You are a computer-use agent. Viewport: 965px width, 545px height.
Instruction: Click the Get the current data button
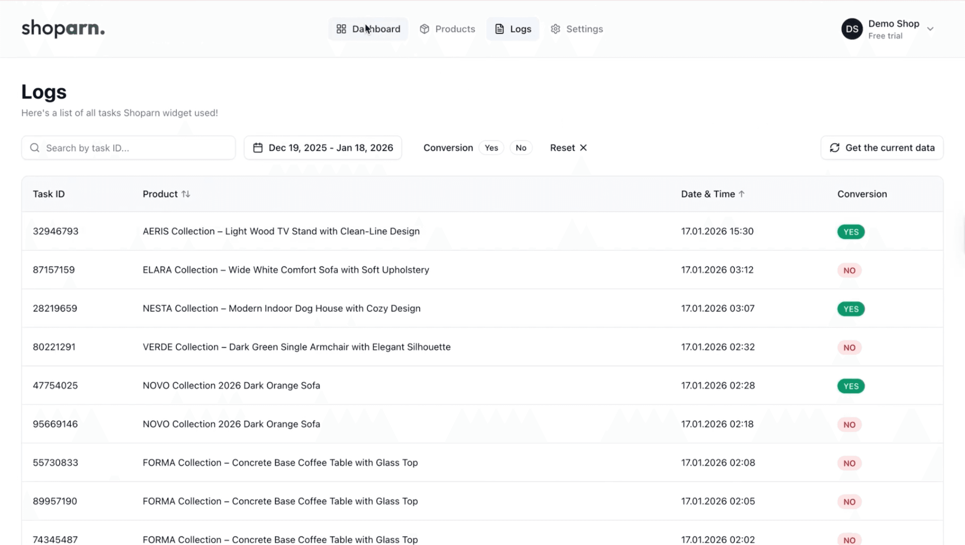click(x=882, y=148)
